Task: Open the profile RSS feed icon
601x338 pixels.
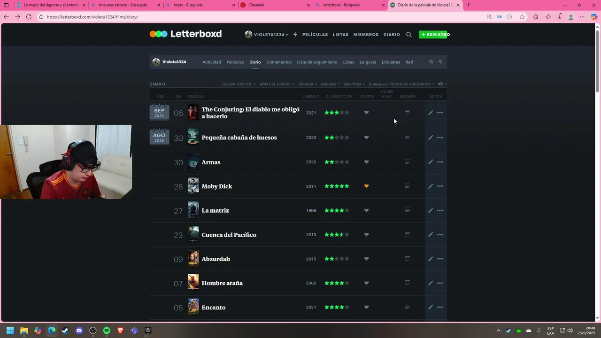Action: pos(440,61)
